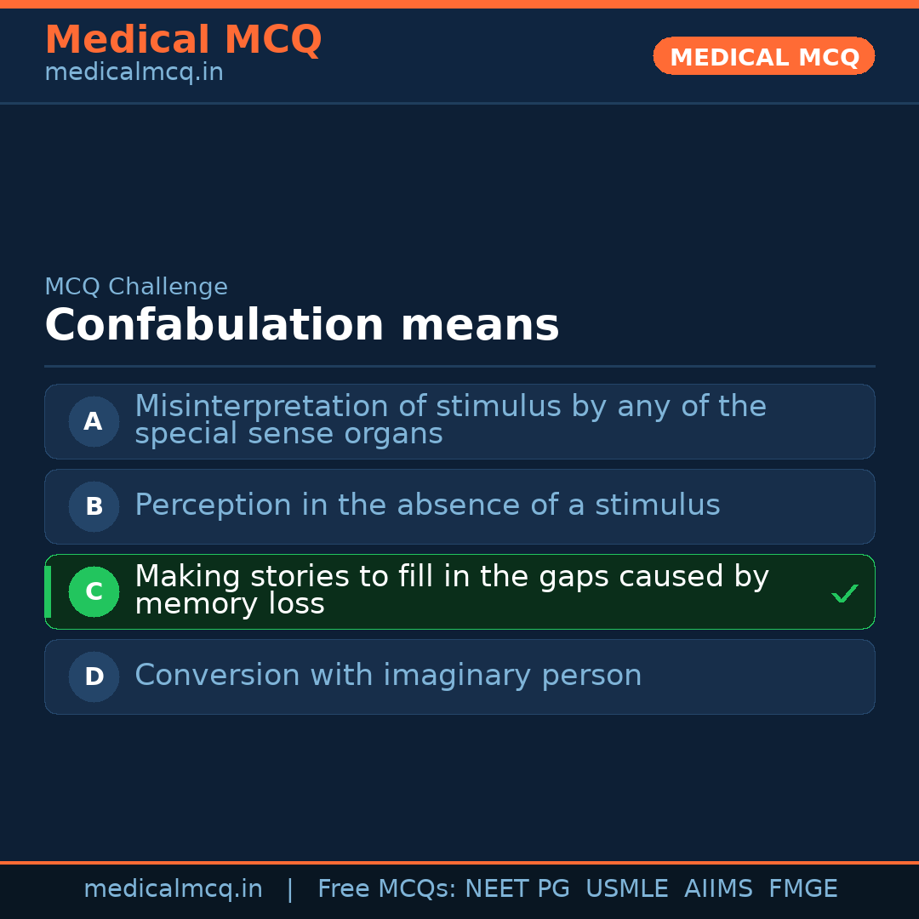Click the 'MCQ Challenge' label
Screen dimensions: 919x919
136,287
